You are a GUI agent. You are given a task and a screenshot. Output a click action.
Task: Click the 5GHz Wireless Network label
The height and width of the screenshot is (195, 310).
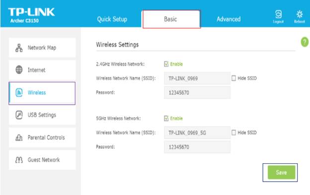[118, 119]
